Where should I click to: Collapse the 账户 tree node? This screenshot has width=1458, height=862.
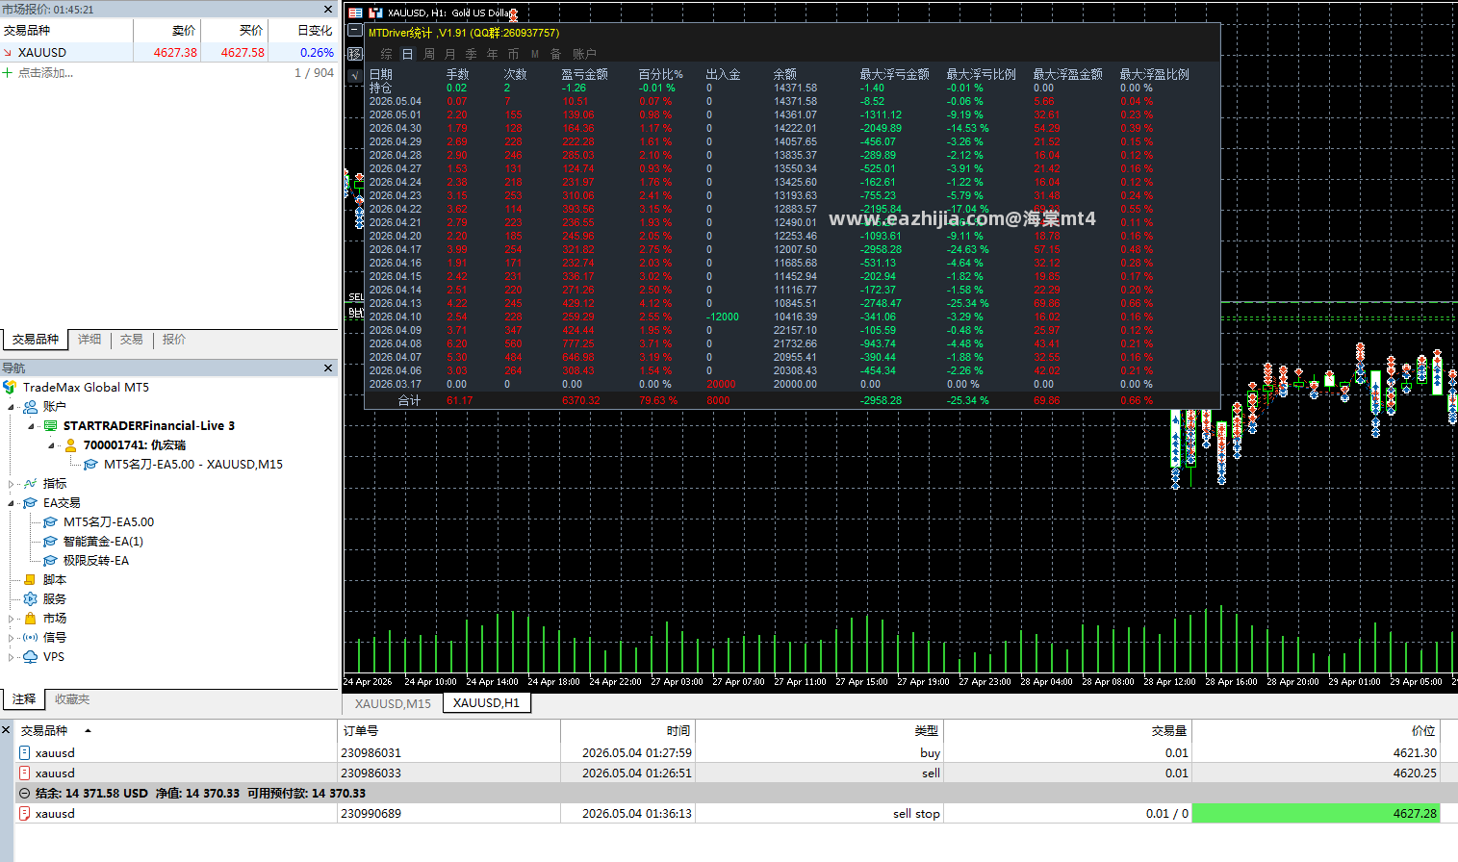12,407
